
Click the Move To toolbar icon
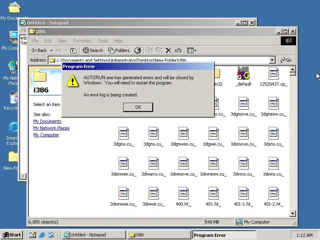(x=149, y=50)
